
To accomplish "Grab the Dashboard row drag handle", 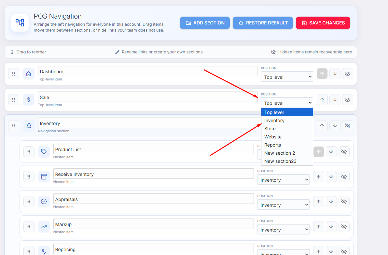I will 14,74.
